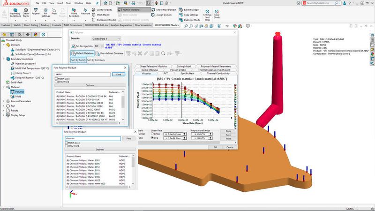Switch to the Evaluate ribbon tab
The width and height of the screenshot is (375, 211).
[x=56, y=25]
